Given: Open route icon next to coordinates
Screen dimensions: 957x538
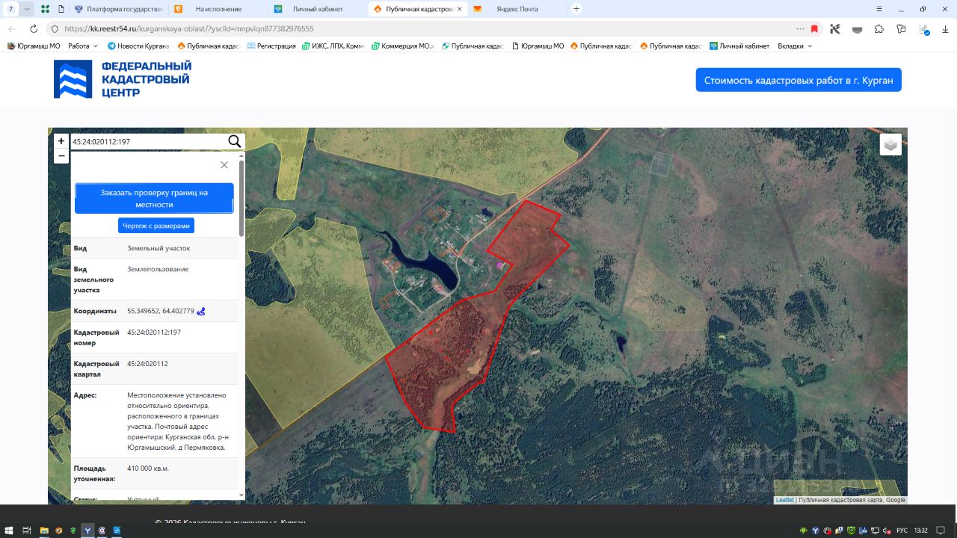Looking at the screenshot, I should pos(201,312).
